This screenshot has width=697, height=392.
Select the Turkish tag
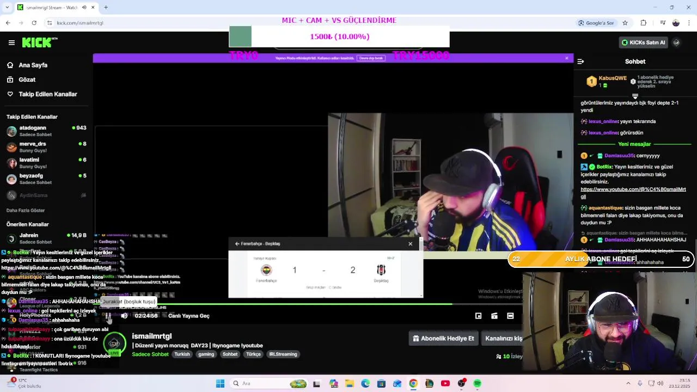coord(182,354)
